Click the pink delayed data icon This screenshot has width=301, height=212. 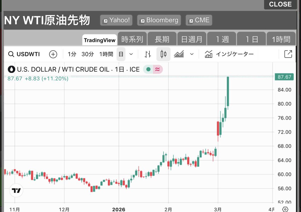tap(158, 69)
